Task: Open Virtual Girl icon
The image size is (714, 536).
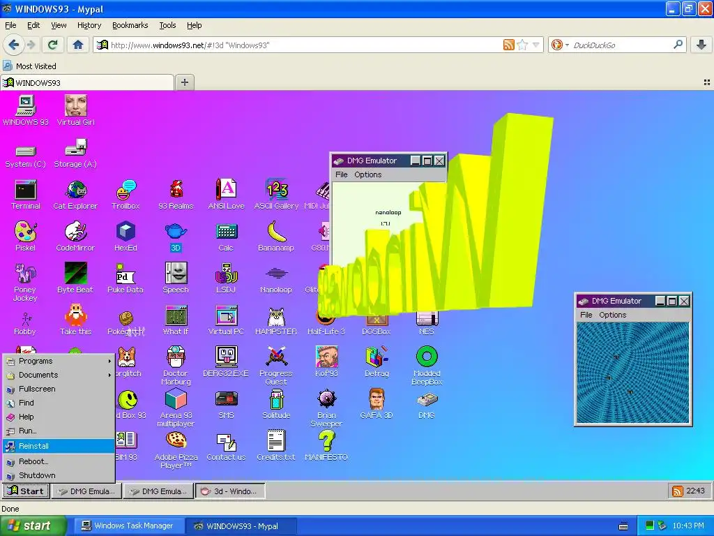Action: tap(75, 110)
